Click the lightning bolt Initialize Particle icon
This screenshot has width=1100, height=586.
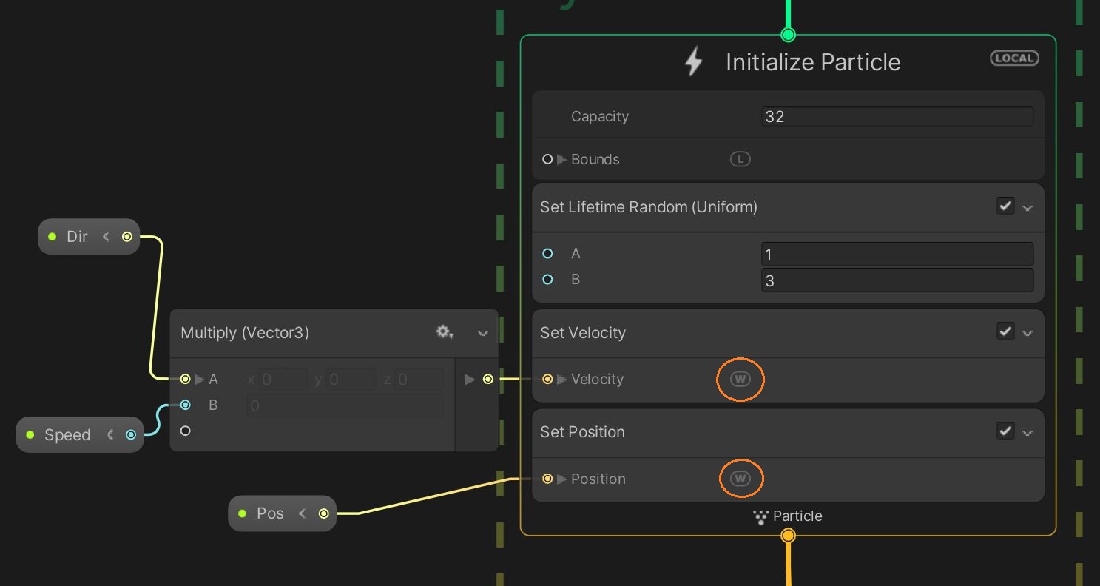pos(693,61)
